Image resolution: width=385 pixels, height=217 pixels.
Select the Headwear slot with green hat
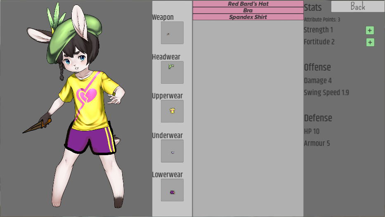click(172, 73)
